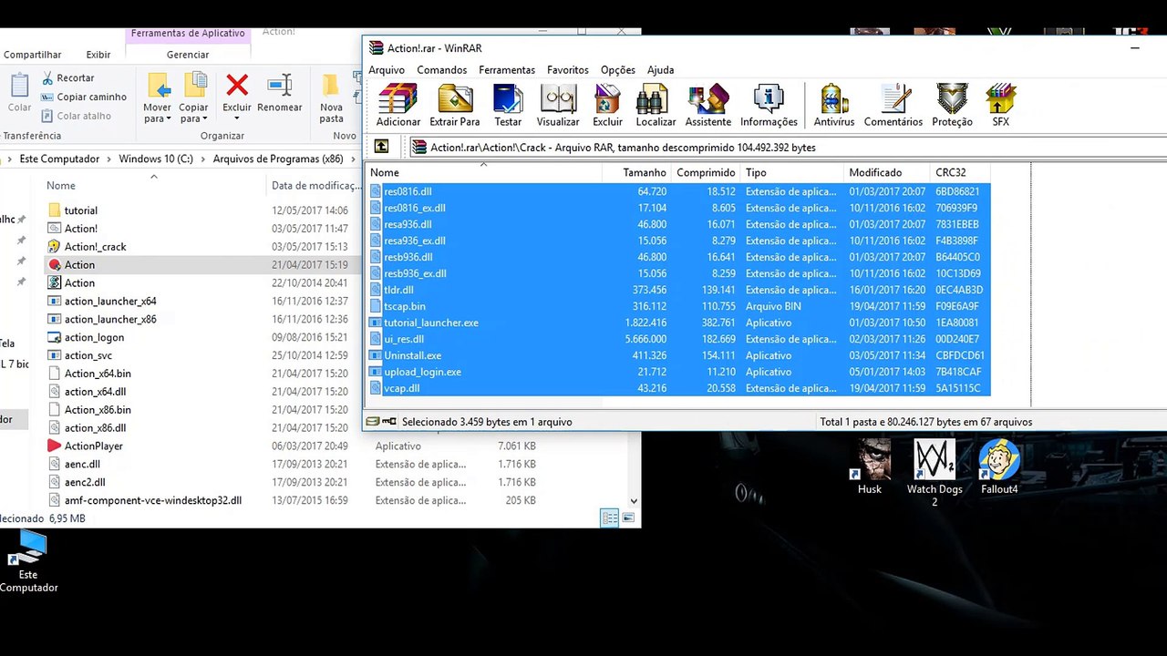
Task: Switch to the Exibir ribbon tab
Action: click(x=98, y=55)
